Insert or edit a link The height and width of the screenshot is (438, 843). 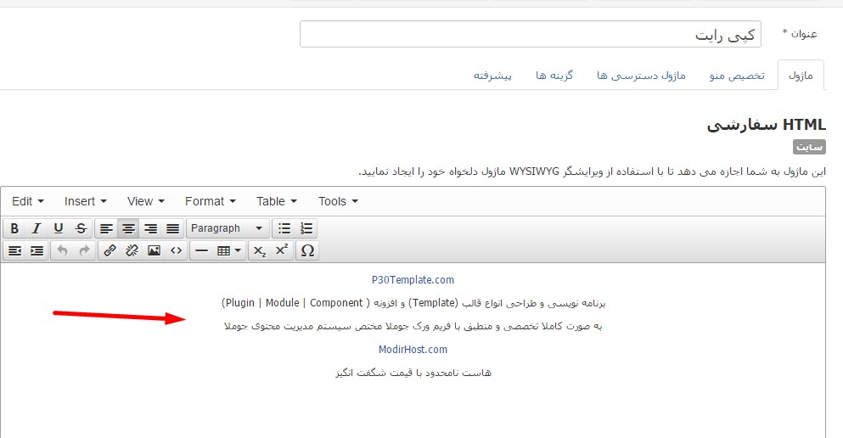[x=110, y=250]
